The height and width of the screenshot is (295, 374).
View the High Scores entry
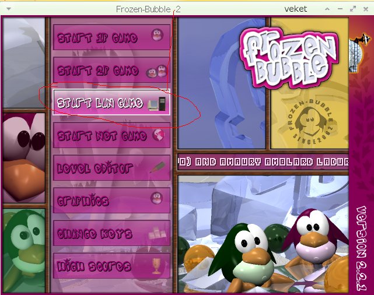(x=111, y=266)
